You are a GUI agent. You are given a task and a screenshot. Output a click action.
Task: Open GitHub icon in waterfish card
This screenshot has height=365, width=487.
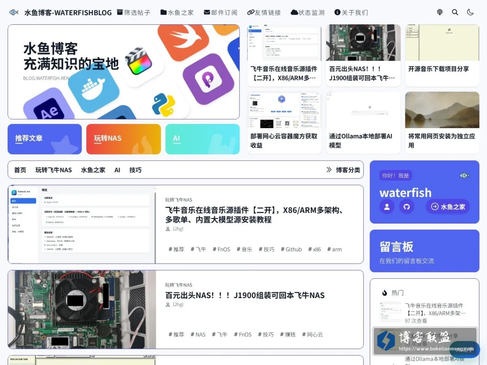click(x=407, y=207)
